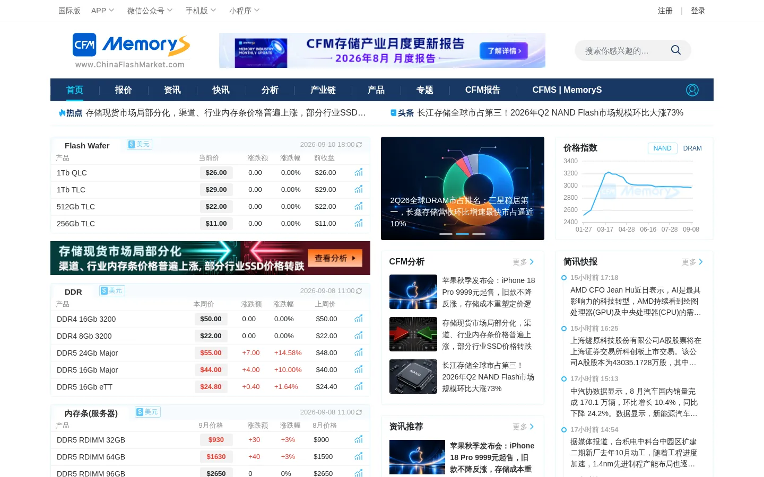Open 中汽协数据显示 news brief
Screen dimensions: 764x477
[x=634, y=402]
